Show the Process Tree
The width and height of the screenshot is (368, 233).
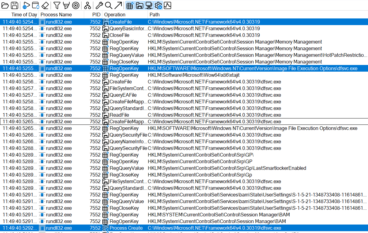(x=87, y=5)
